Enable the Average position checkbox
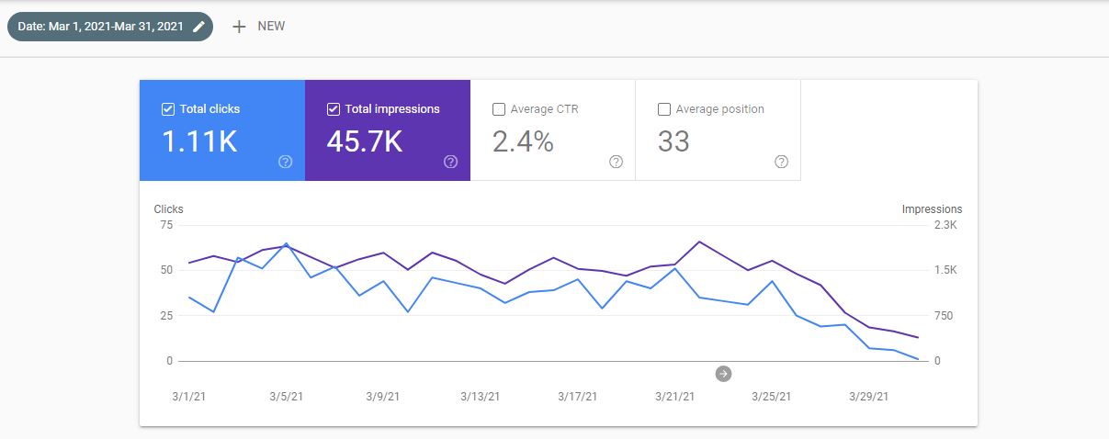Viewport: 1109px width, 439px height. [x=664, y=109]
